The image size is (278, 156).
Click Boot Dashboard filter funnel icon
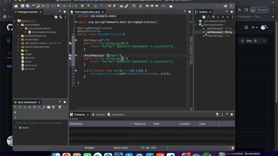tap(60, 107)
